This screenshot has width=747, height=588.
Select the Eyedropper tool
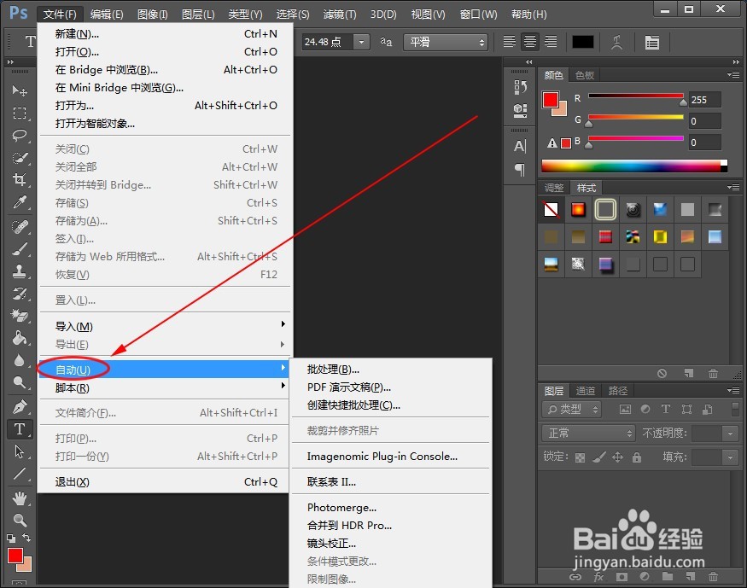[x=19, y=202]
